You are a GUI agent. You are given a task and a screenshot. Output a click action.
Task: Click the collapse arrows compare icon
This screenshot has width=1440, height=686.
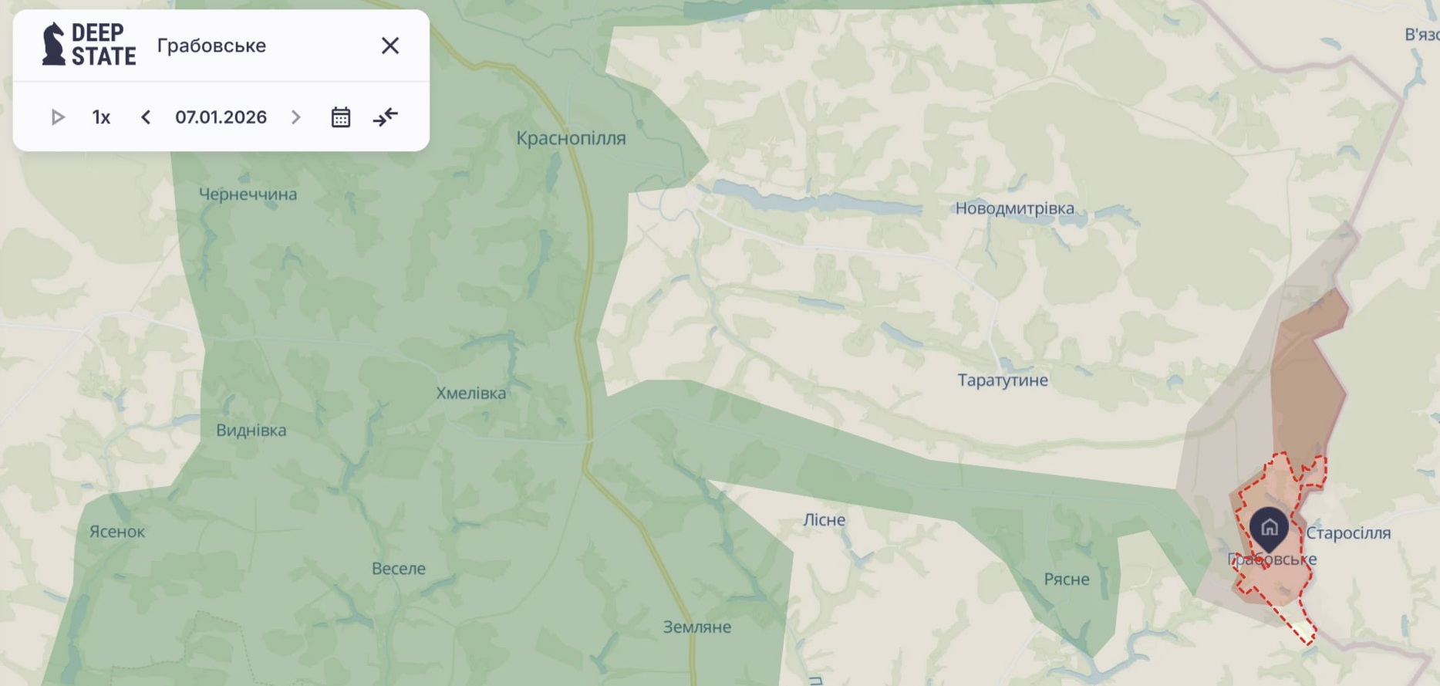click(386, 117)
